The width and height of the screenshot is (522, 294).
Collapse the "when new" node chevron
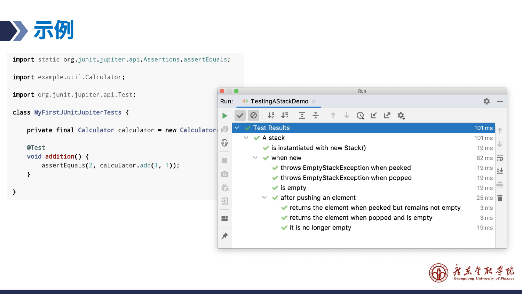click(x=255, y=158)
